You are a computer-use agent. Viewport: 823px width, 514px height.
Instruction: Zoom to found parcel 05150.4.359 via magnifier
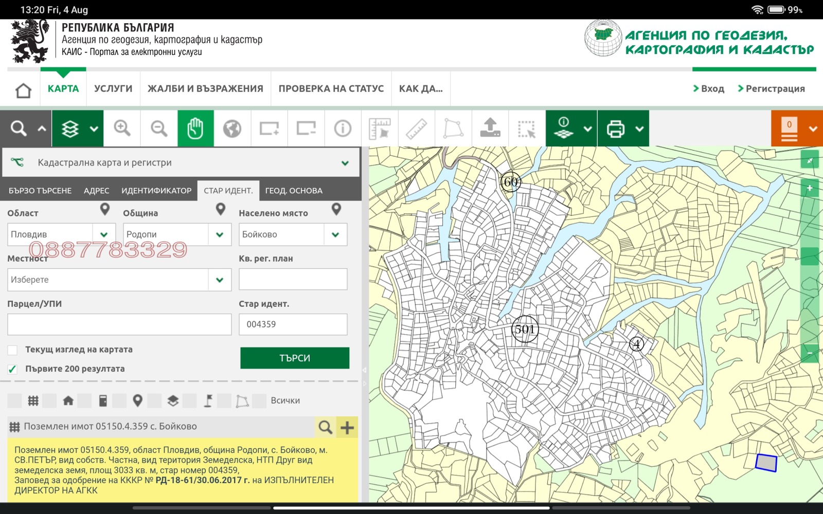coord(325,427)
